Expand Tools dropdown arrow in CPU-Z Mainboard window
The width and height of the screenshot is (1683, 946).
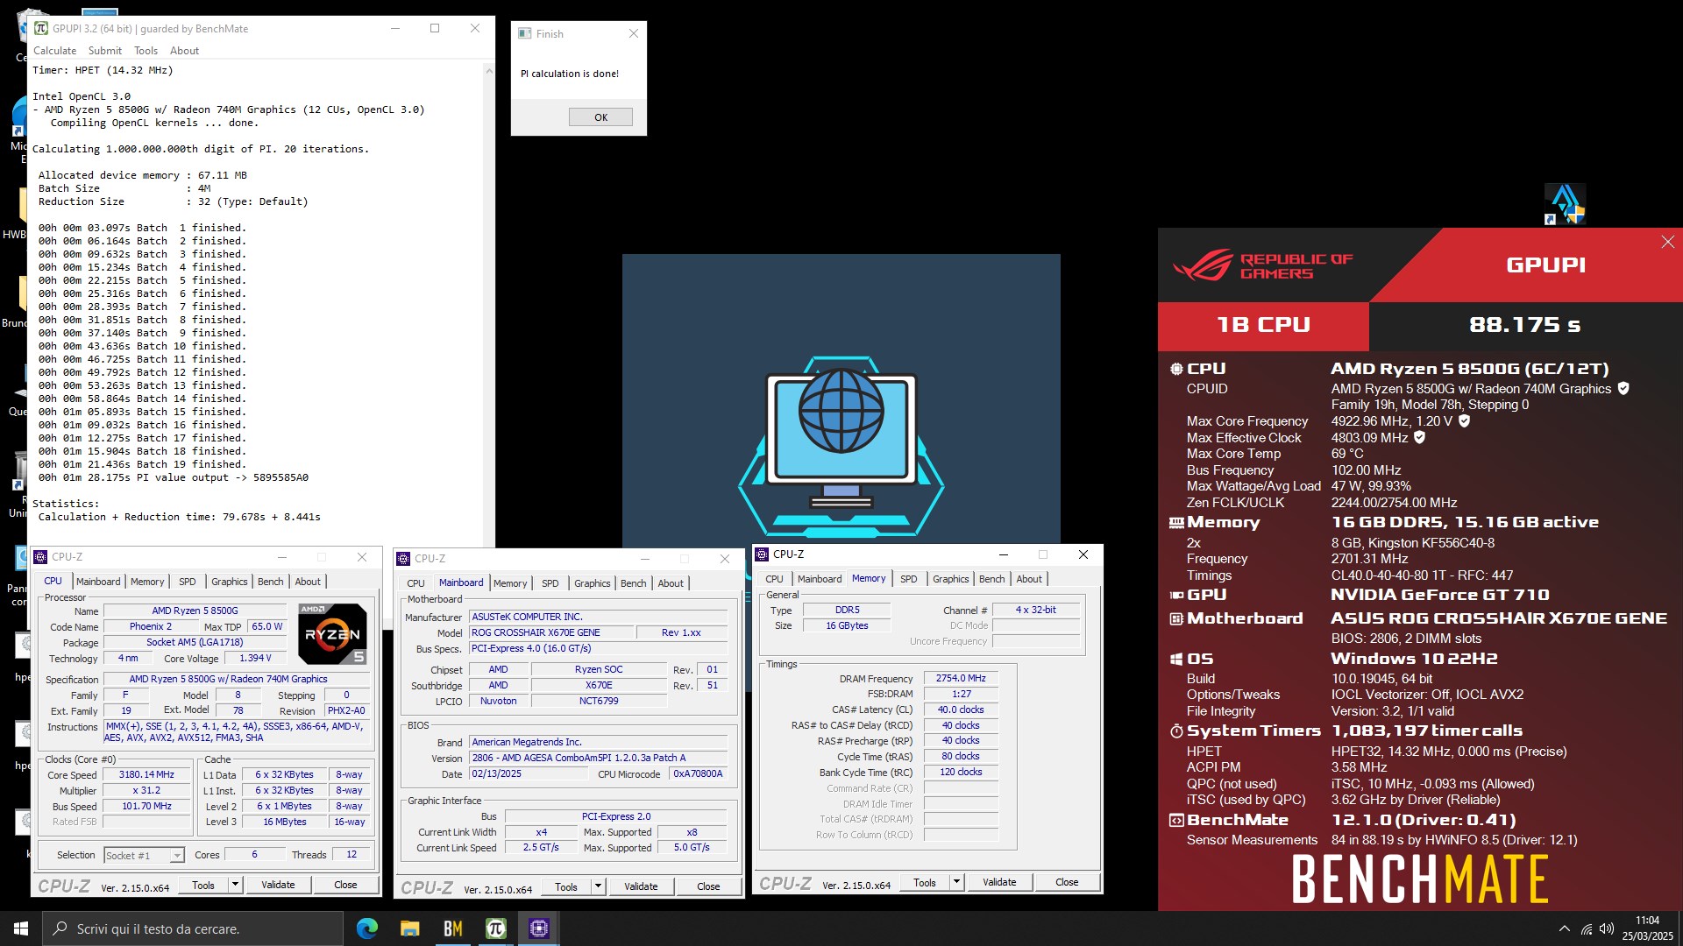coord(598,886)
